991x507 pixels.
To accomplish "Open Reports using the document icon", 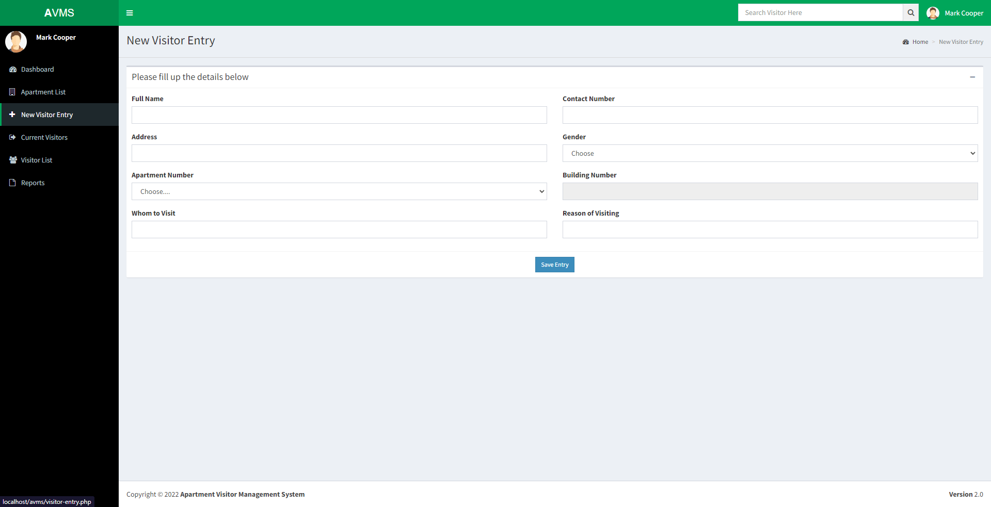I will [x=12, y=183].
